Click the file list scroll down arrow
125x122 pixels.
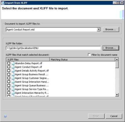click(117, 95)
